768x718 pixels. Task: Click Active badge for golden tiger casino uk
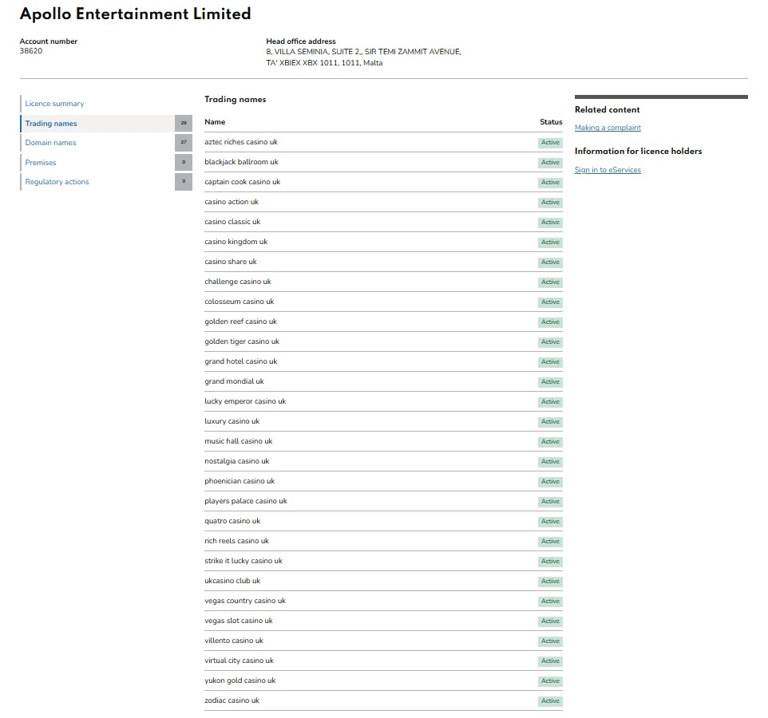coord(551,342)
